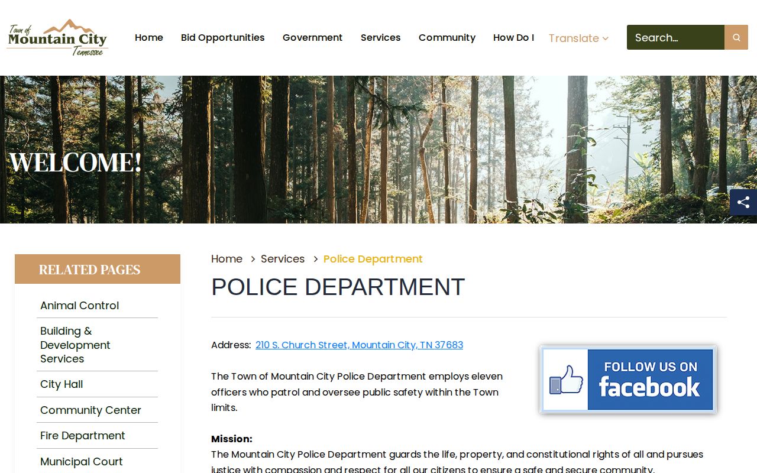Open City Hall related page

click(x=62, y=384)
